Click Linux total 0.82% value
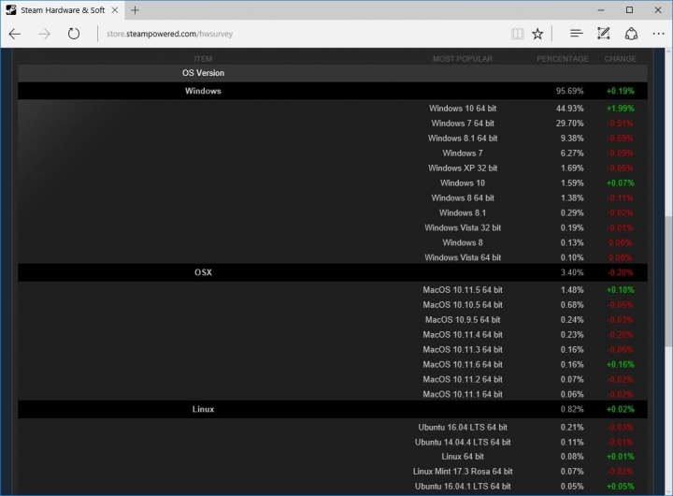The image size is (673, 496). click(572, 409)
